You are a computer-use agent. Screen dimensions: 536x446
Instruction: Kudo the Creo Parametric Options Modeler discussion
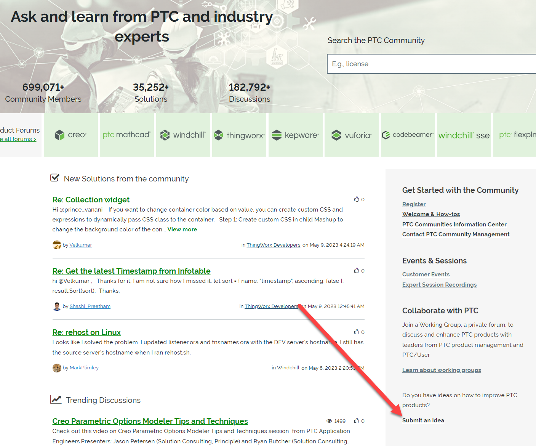tap(357, 420)
